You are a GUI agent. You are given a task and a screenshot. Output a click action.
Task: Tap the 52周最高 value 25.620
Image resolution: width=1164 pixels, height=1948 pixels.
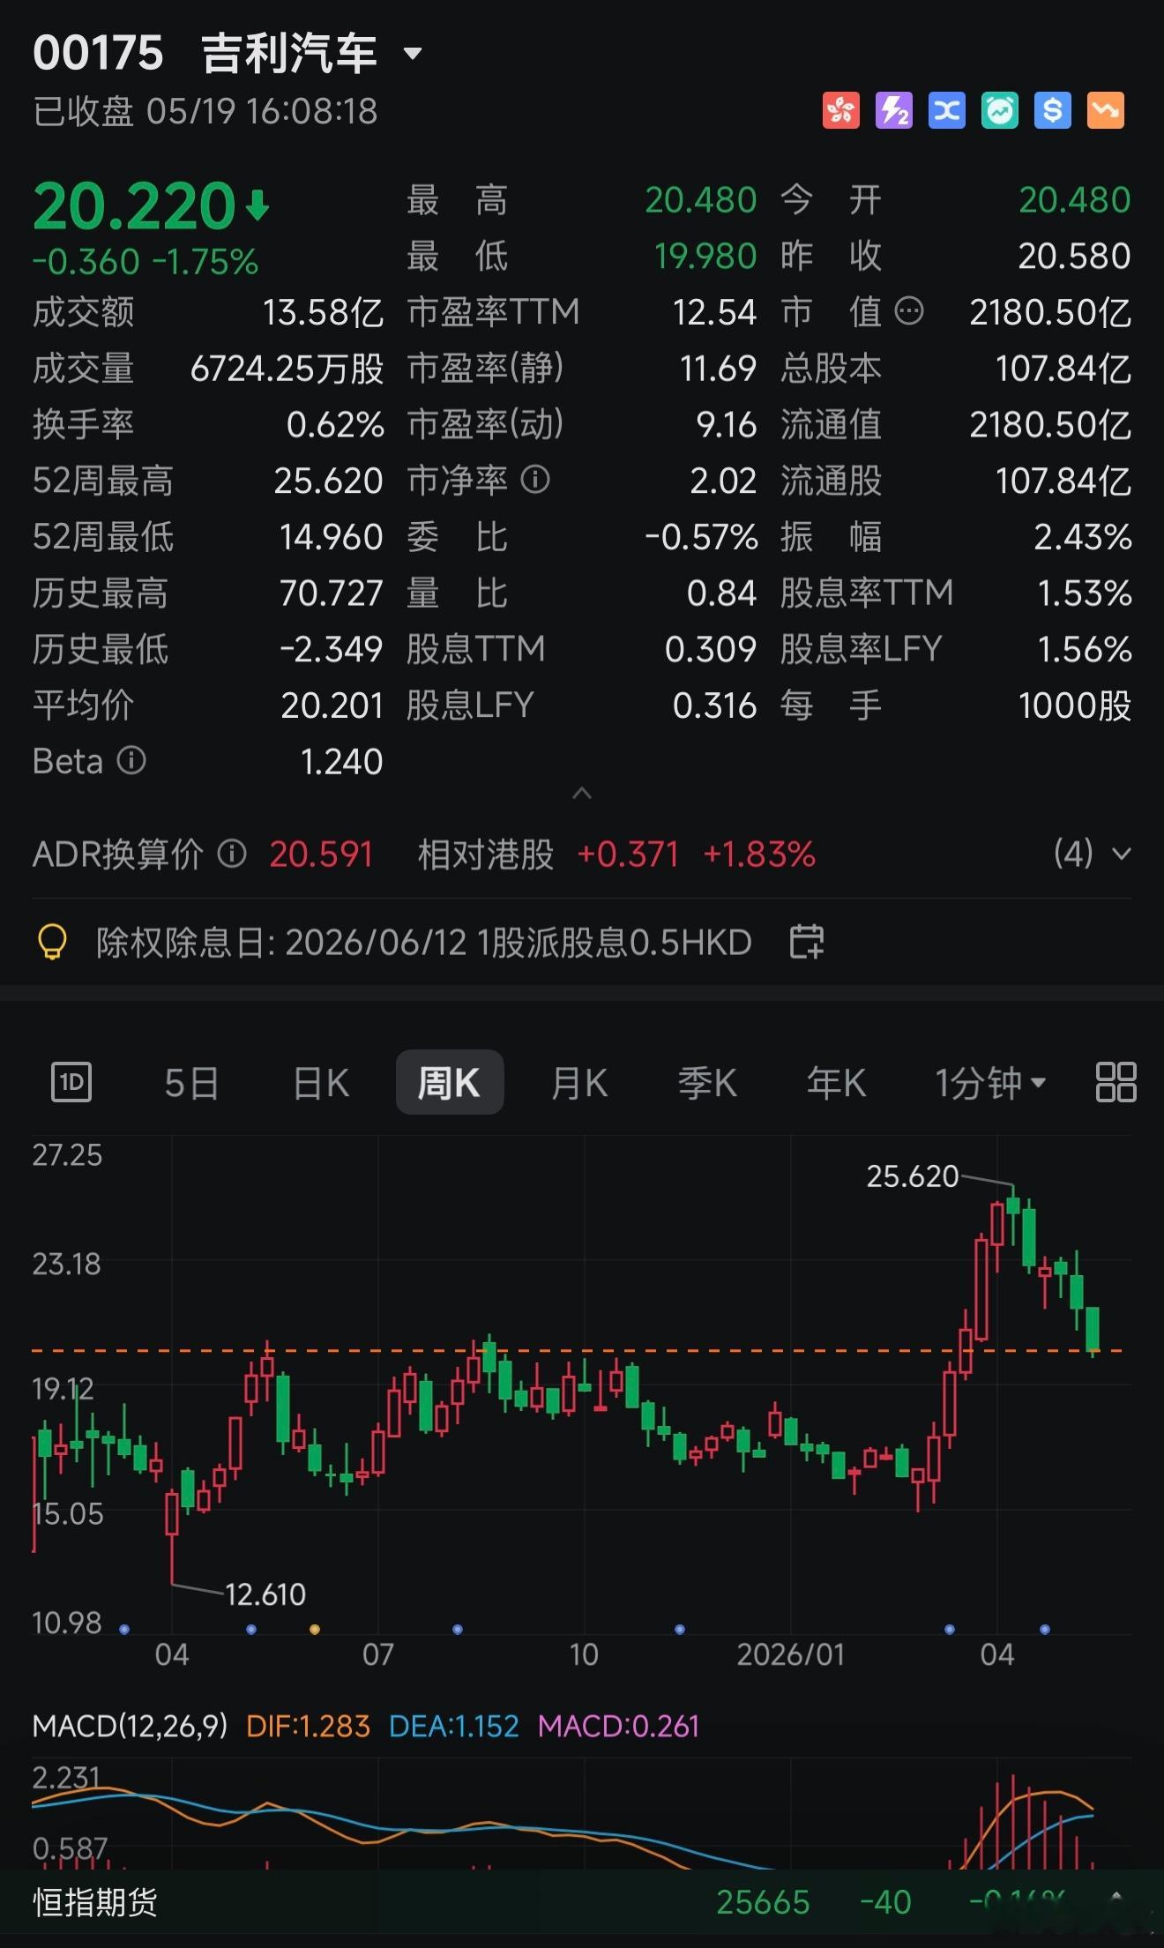[x=328, y=481]
